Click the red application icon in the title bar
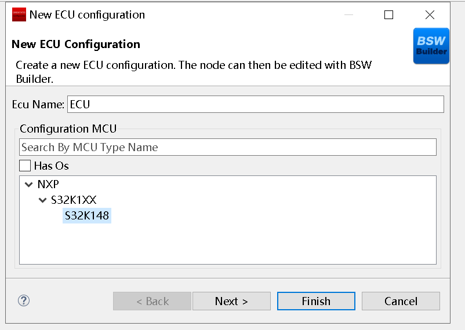Screen dimensions: 465x330 (x=19, y=15)
